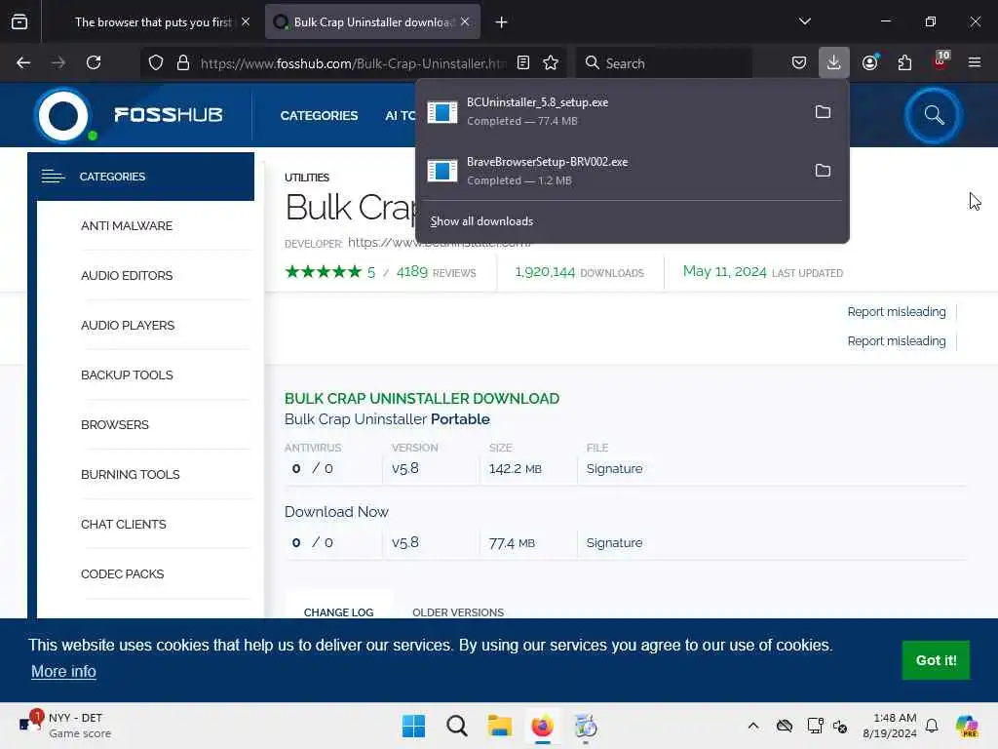Open CHAT CLIENTS category
This screenshot has width=998, height=749.
(x=124, y=524)
